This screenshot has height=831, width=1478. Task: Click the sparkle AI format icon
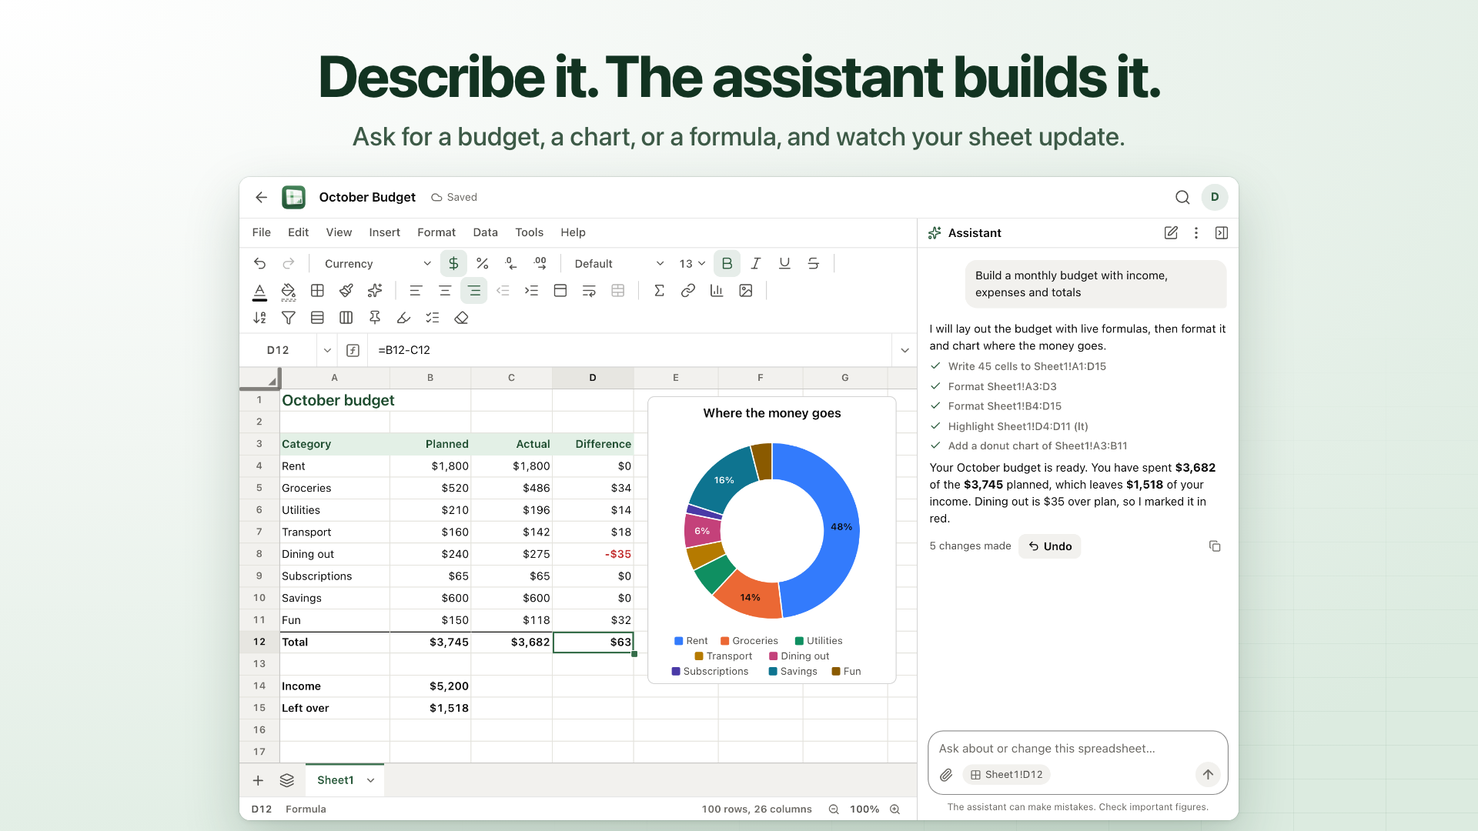[375, 291]
